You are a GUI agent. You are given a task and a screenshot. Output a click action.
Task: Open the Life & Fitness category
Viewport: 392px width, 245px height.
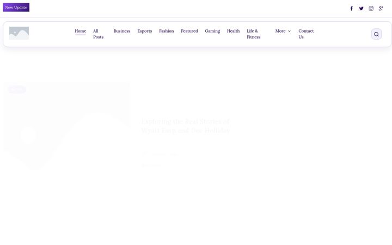(x=254, y=34)
